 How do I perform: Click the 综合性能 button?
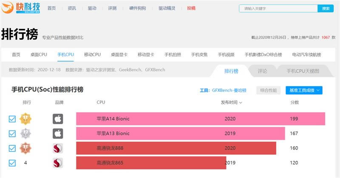point(269,90)
